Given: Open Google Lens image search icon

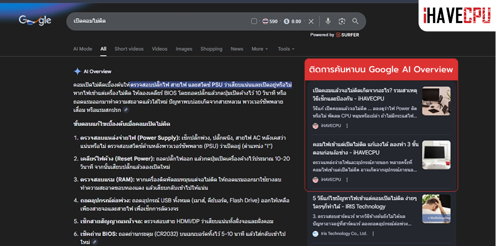Looking at the screenshot, I should (x=342, y=21).
